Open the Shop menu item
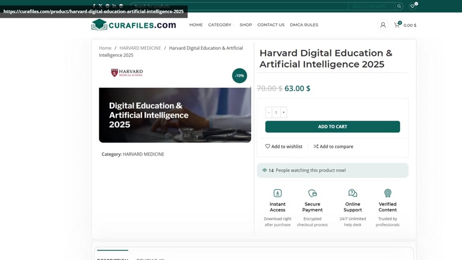This screenshot has width=462, height=260. pyautogui.click(x=246, y=25)
